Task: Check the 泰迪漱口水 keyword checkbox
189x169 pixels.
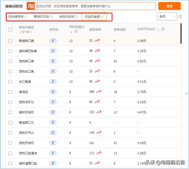Action: click(x=10, y=123)
